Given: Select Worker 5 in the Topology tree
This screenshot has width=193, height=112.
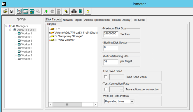Looking at the screenshot, I should coord(26,48).
